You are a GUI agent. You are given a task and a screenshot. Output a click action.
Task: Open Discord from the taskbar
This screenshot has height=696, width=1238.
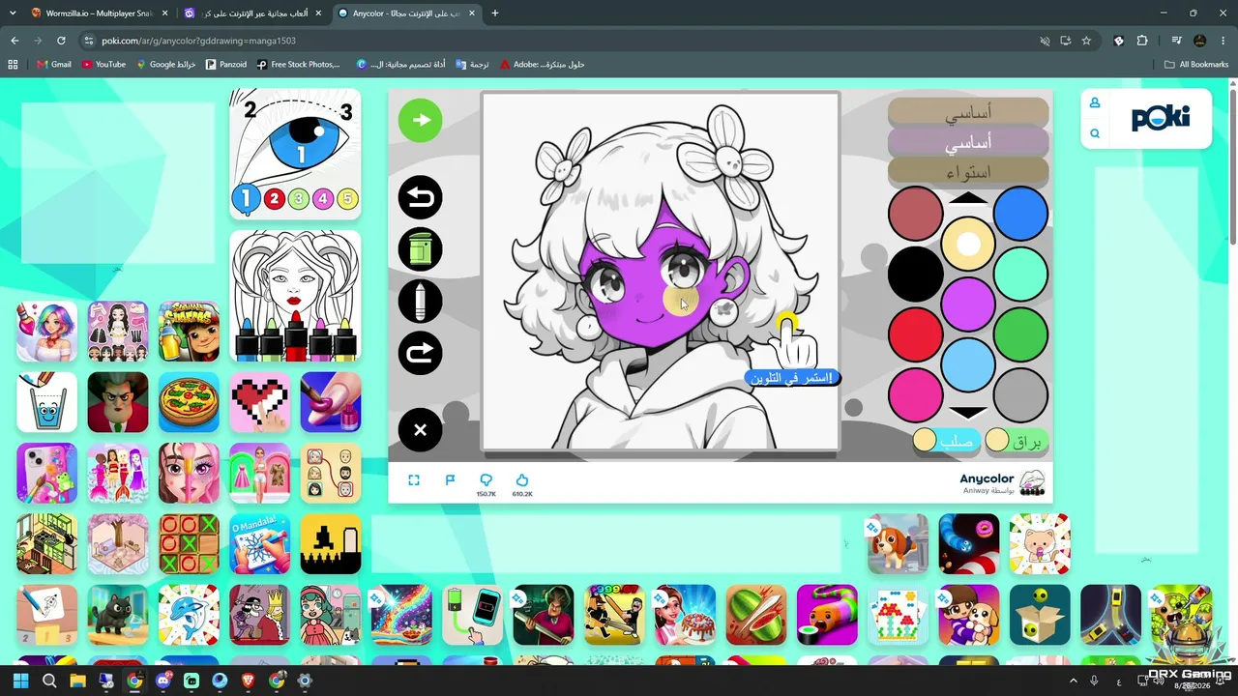pos(162,681)
